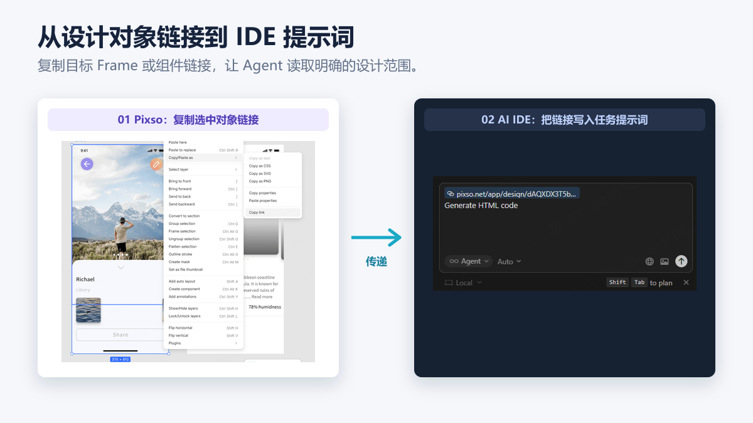This screenshot has width=753, height=423.
Task: Click the link icon on the pixso.net chip
Action: coord(450,194)
